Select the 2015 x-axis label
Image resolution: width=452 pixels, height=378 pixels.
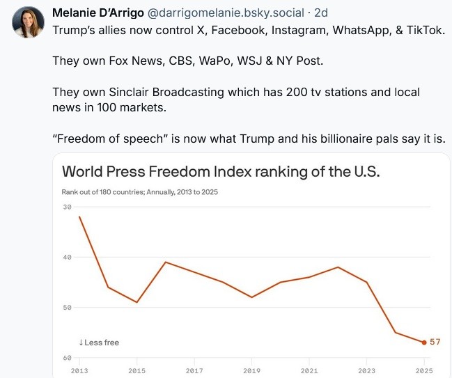tap(137, 371)
